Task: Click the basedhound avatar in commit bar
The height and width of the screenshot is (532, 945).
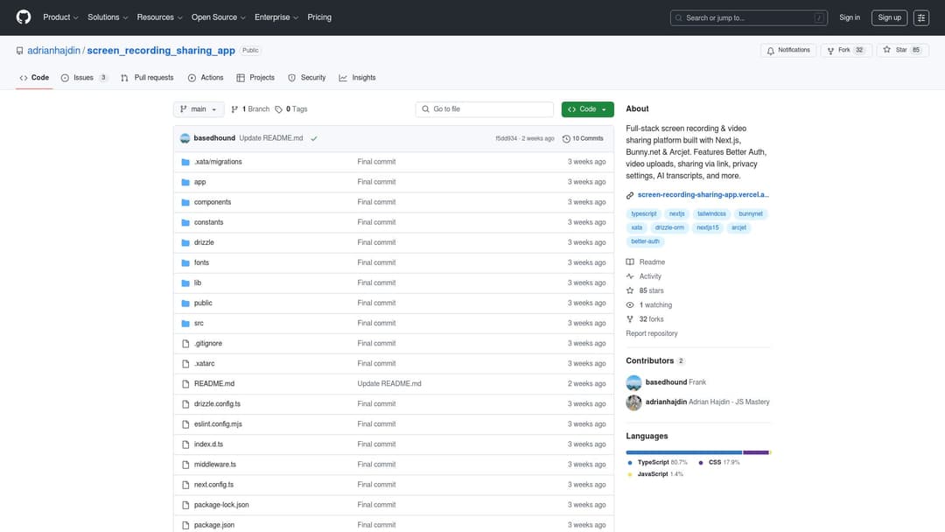Action: [x=185, y=138]
